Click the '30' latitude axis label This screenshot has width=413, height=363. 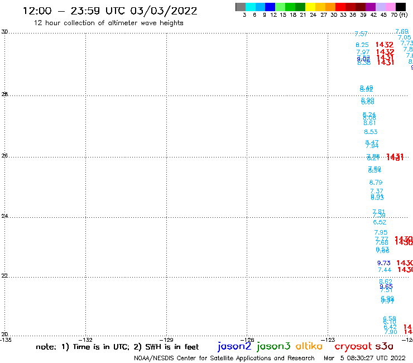[x=4, y=32]
